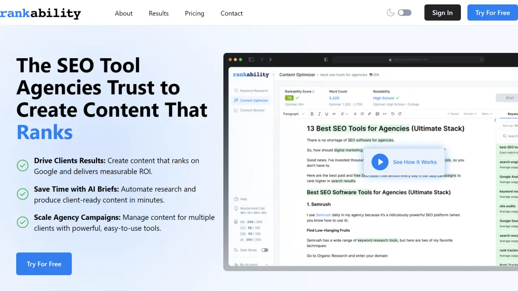Click the horizontal rule icon
518x291 pixels.
point(384,114)
